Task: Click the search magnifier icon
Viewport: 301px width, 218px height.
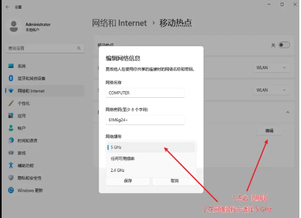Action: click(x=79, y=48)
